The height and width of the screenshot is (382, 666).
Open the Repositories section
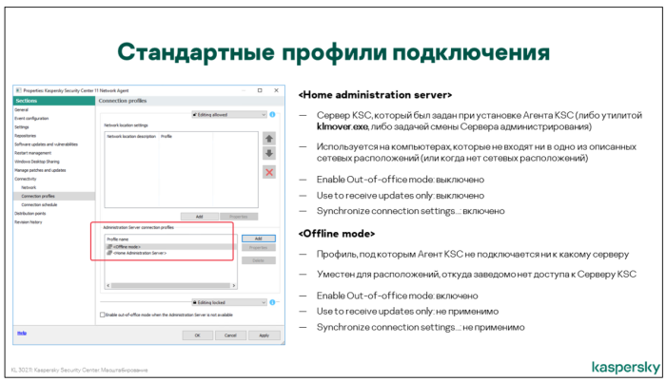[x=25, y=136]
